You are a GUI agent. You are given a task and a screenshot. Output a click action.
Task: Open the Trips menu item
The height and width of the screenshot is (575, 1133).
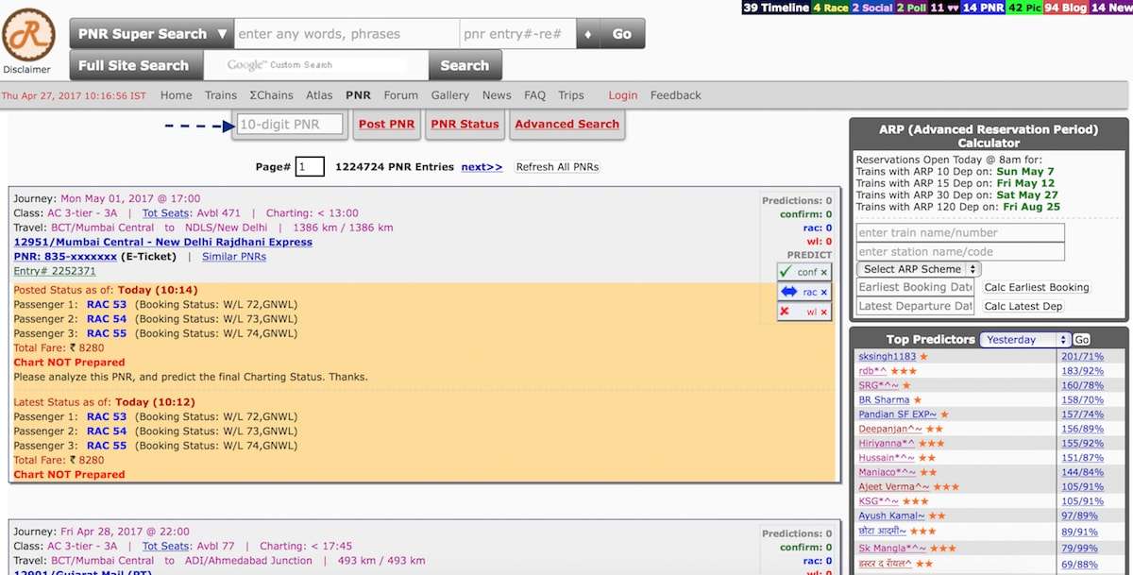click(571, 95)
